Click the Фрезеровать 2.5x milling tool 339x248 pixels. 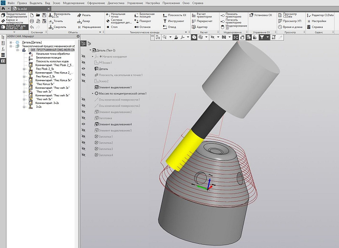(58, 16)
